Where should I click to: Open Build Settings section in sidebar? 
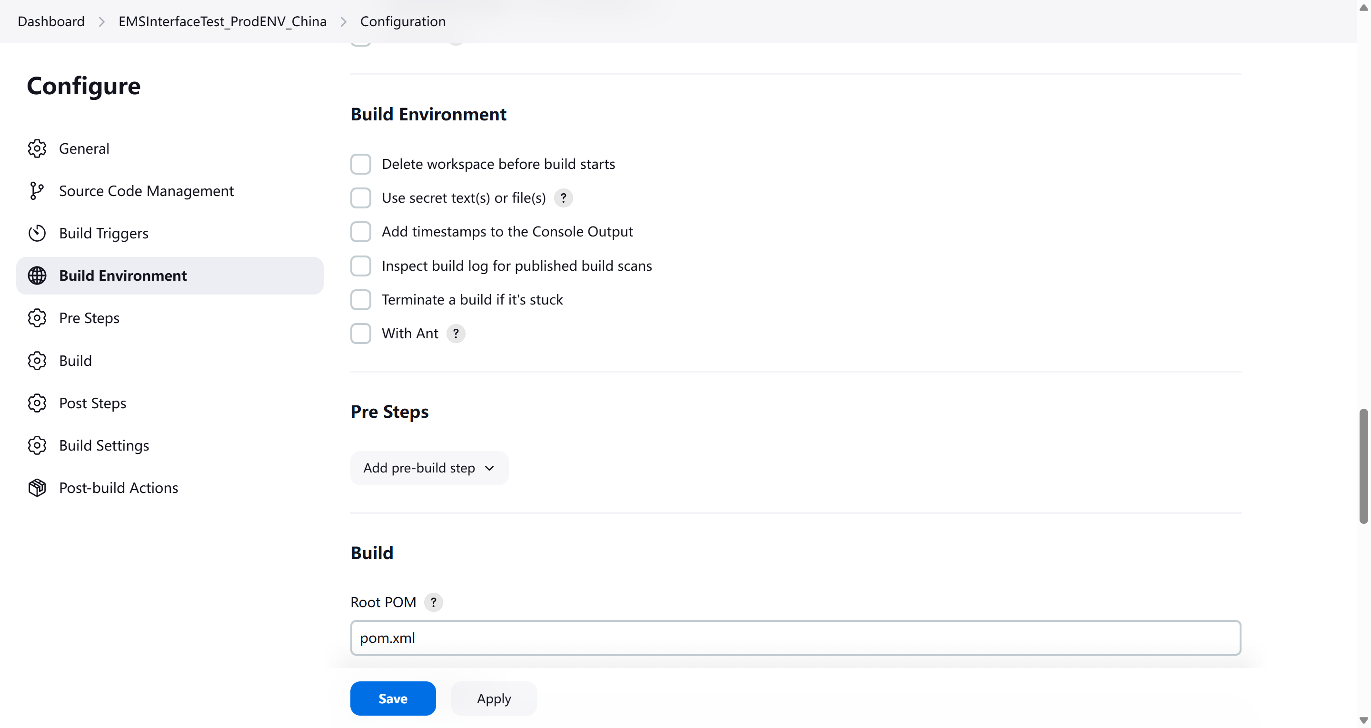[x=104, y=445]
